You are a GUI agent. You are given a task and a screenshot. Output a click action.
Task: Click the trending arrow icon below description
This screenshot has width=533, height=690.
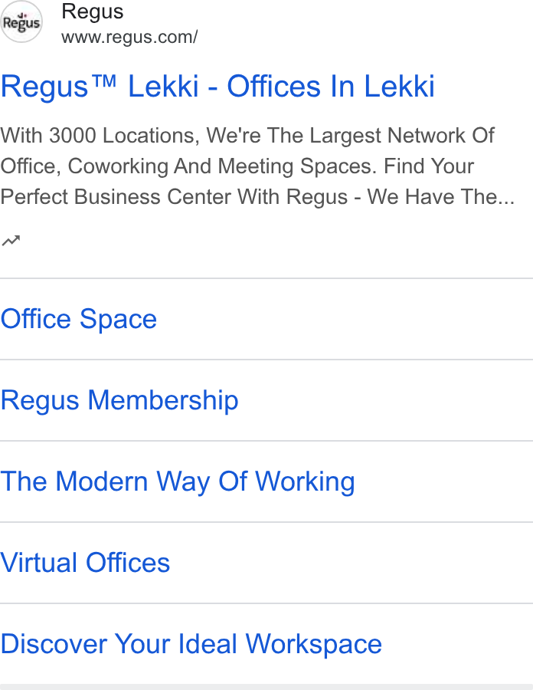point(11,241)
